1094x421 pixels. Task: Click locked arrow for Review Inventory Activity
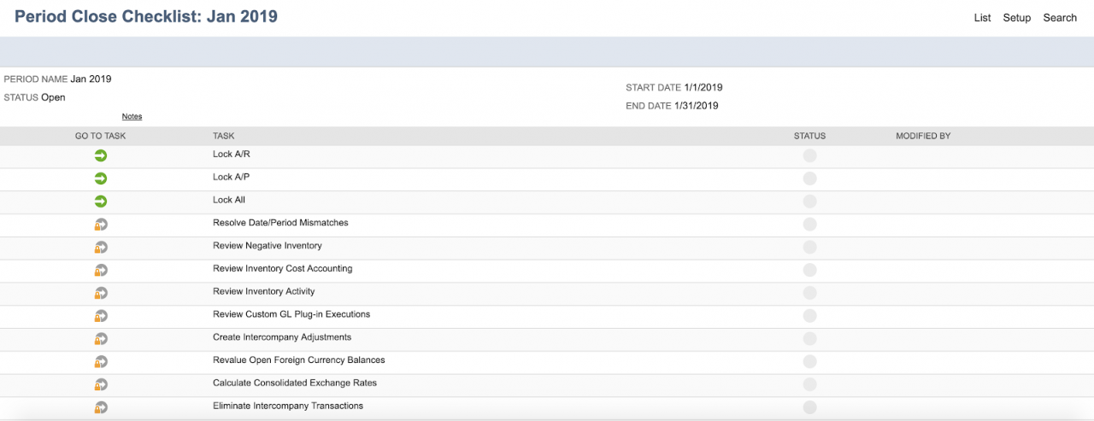click(x=101, y=293)
